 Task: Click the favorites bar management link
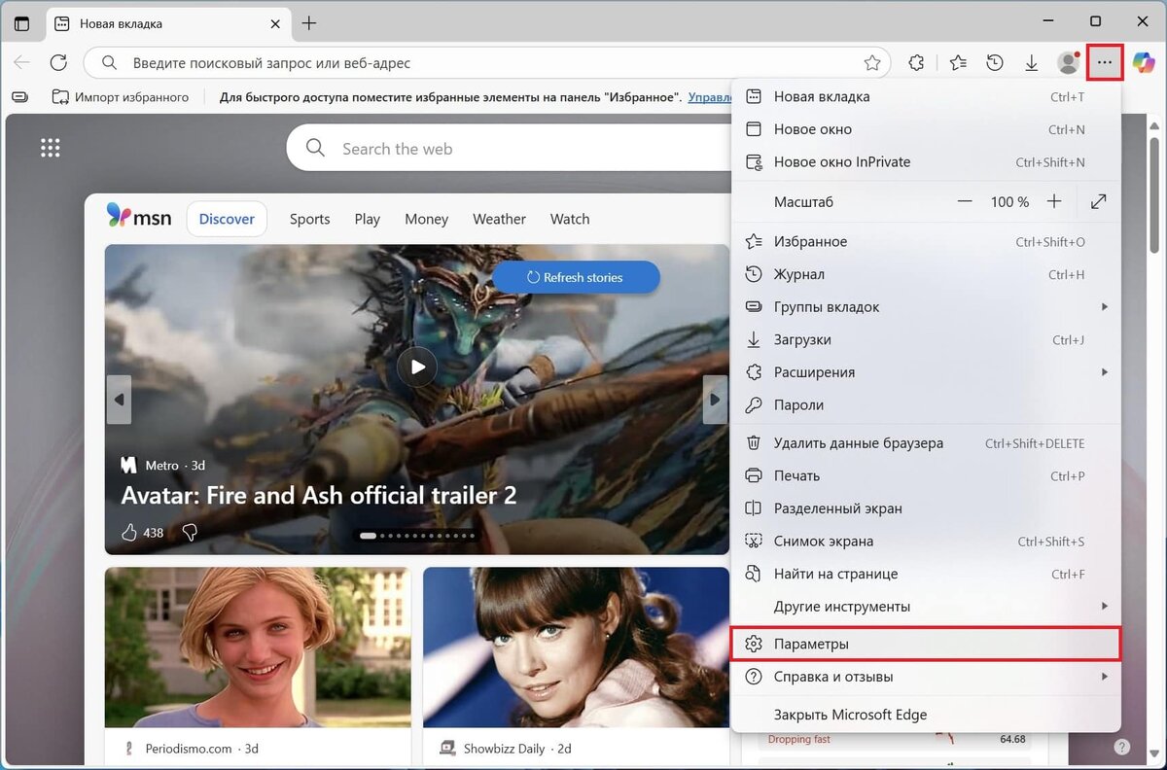tap(710, 97)
